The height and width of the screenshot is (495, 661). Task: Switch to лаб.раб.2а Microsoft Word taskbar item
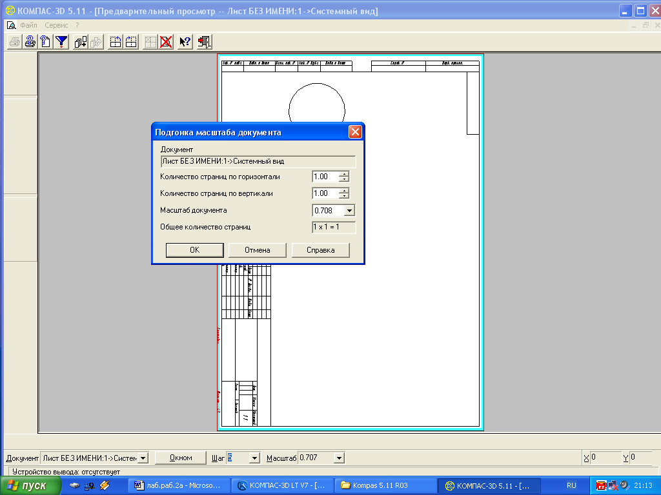pyautogui.click(x=178, y=486)
